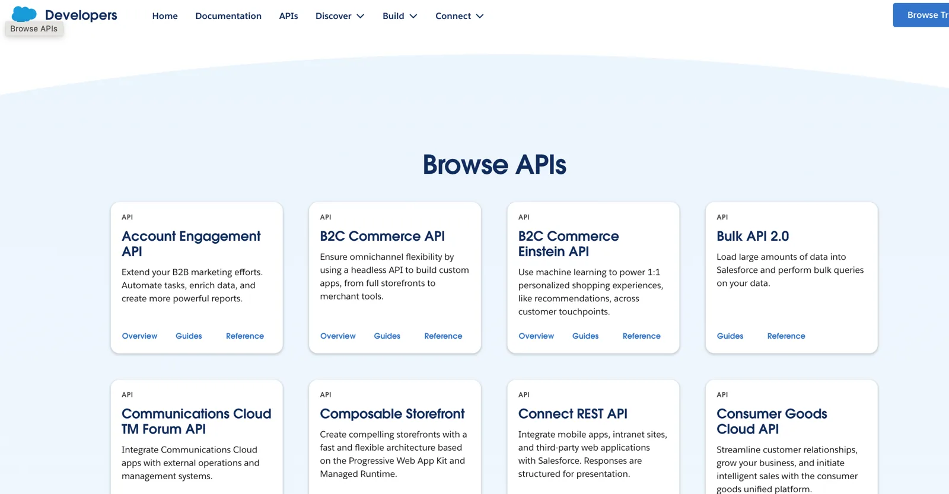Screen dimensions: 949x494
Task: Open Guides for Account Engagement API
Action: click(x=189, y=336)
